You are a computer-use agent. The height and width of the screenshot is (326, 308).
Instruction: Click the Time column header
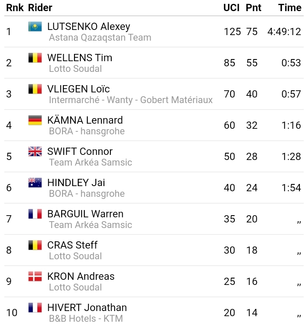tap(290, 8)
